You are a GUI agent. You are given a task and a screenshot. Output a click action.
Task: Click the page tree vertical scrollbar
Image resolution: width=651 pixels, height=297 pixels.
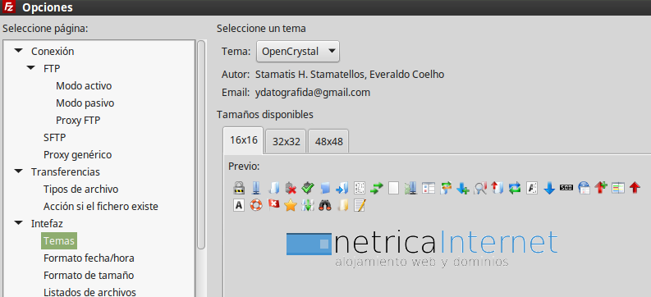tap(201, 144)
